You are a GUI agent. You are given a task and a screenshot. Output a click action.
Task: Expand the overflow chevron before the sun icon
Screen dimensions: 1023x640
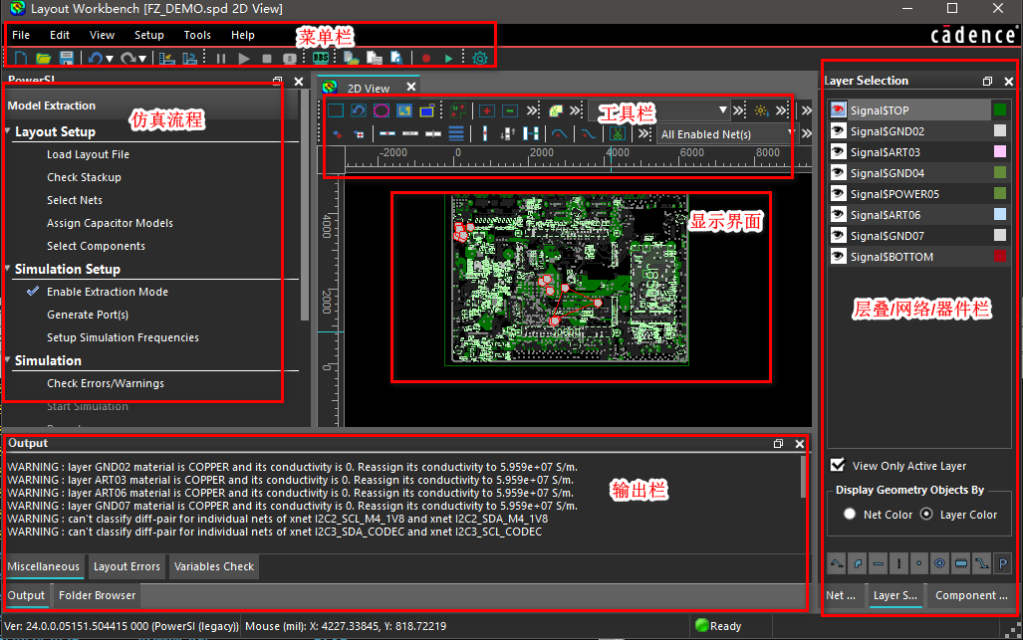pyautogui.click(x=738, y=110)
